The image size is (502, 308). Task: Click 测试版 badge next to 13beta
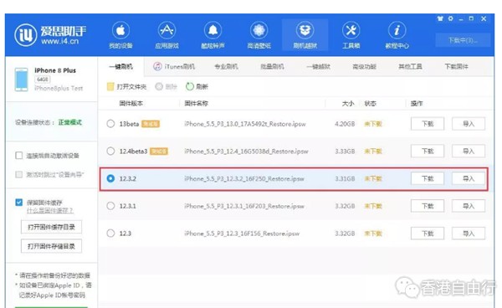click(x=151, y=124)
